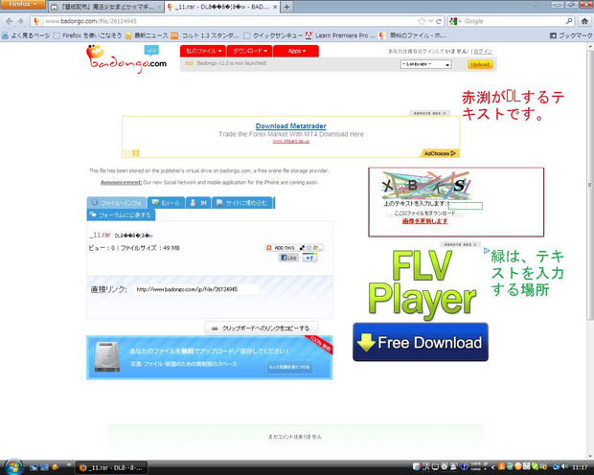Click the ログイン link

[483, 51]
